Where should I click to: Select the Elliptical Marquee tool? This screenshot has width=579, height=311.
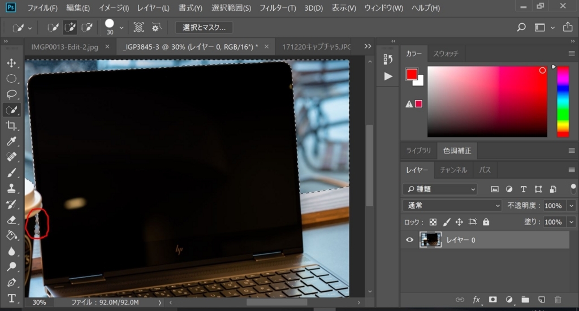coord(11,78)
